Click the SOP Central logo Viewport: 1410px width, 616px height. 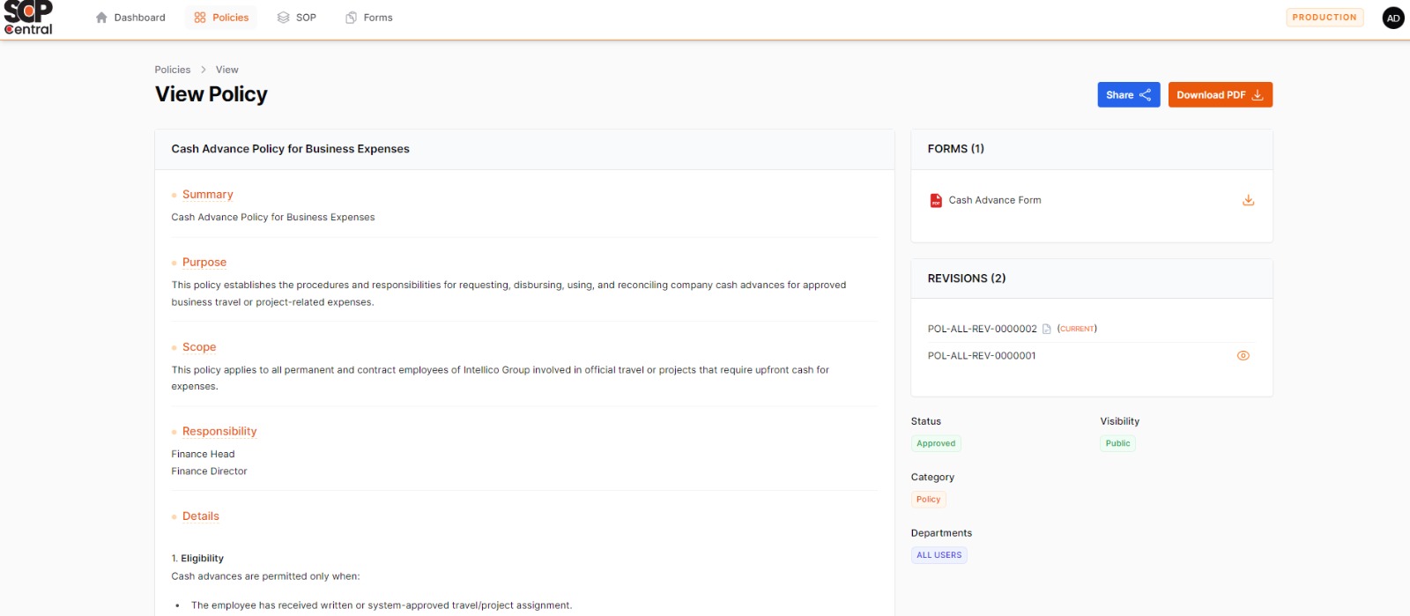click(28, 18)
